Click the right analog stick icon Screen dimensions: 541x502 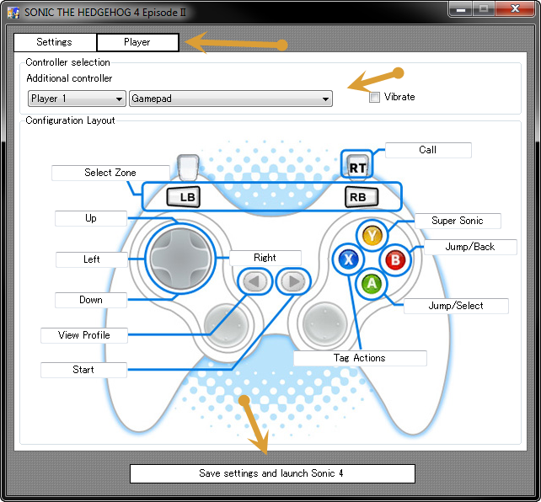pyautogui.click(x=324, y=323)
